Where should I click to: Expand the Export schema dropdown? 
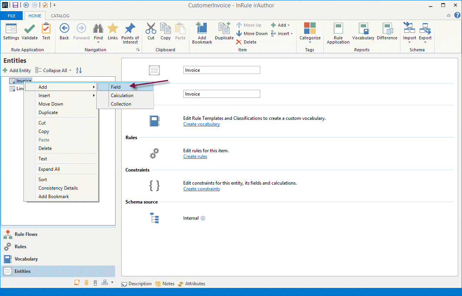[x=425, y=42]
